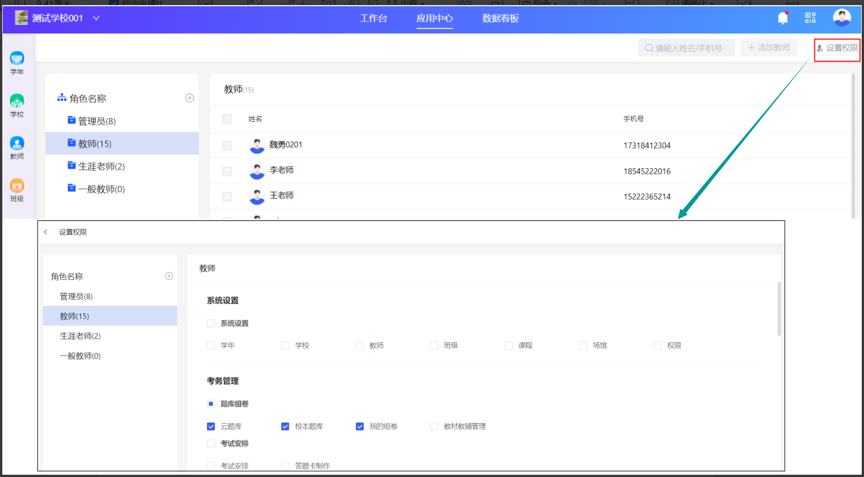Enable 课程 permission checkbox
This screenshot has width=864, height=477.
pos(509,346)
